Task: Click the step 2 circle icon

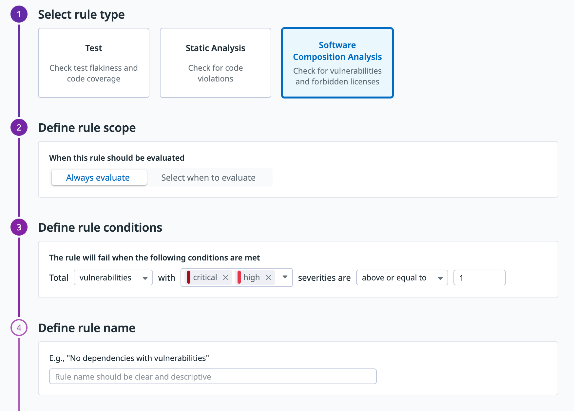Action: coord(19,128)
